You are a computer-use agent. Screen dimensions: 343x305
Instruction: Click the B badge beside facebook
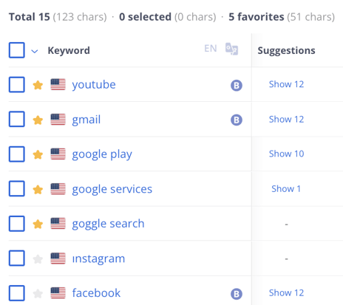pyautogui.click(x=237, y=294)
